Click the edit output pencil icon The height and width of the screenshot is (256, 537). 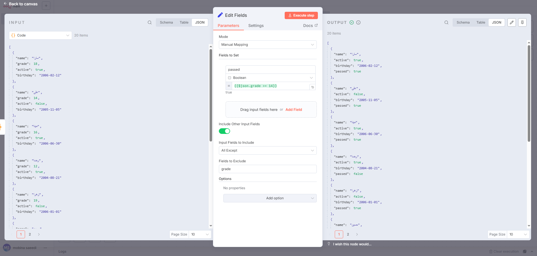(x=512, y=22)
